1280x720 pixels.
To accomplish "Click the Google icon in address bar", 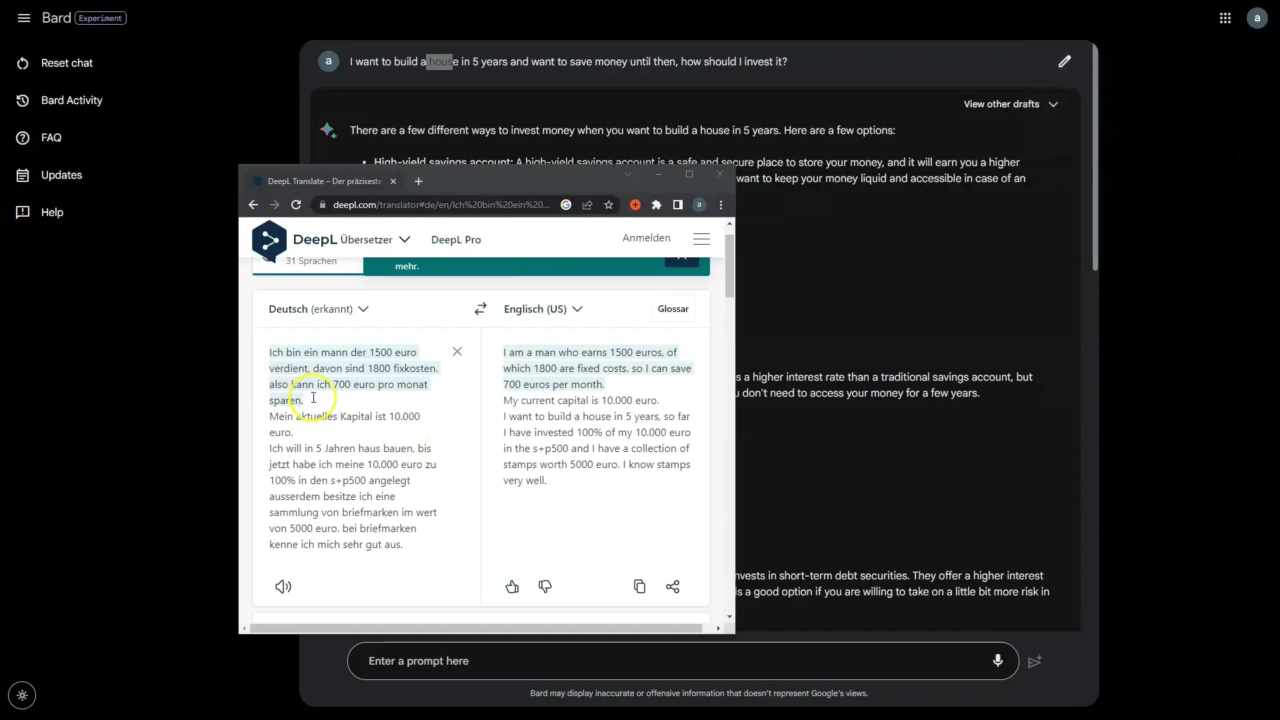I will (x=566, y=205).
